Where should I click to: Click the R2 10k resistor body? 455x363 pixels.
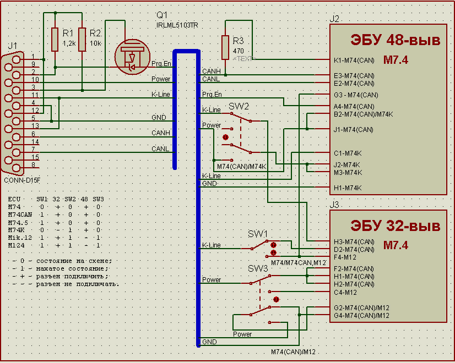coord(82,38)
